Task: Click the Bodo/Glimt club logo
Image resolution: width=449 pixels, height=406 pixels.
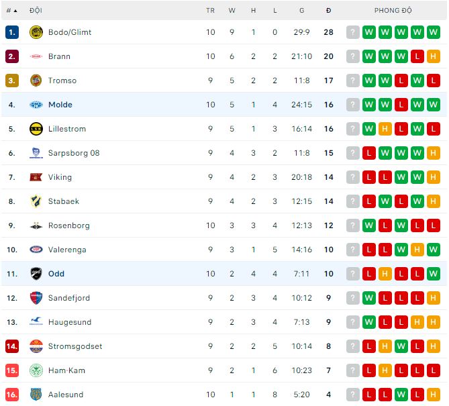Action: [x=36, y=32]
